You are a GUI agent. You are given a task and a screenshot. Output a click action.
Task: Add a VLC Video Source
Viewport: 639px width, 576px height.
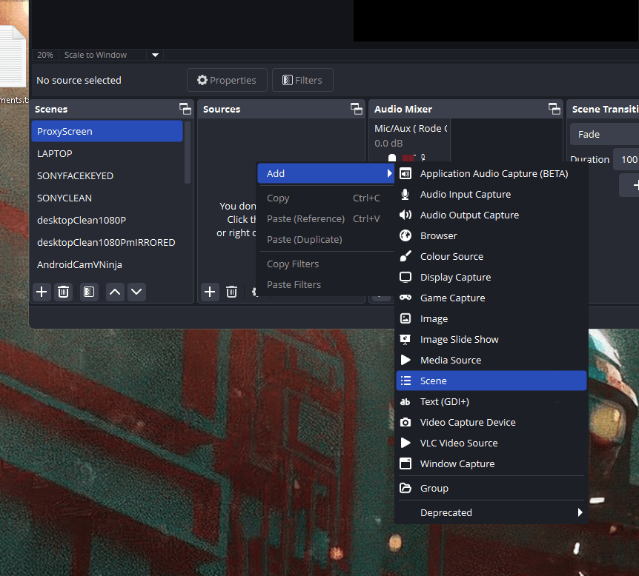tap(491, 443)
